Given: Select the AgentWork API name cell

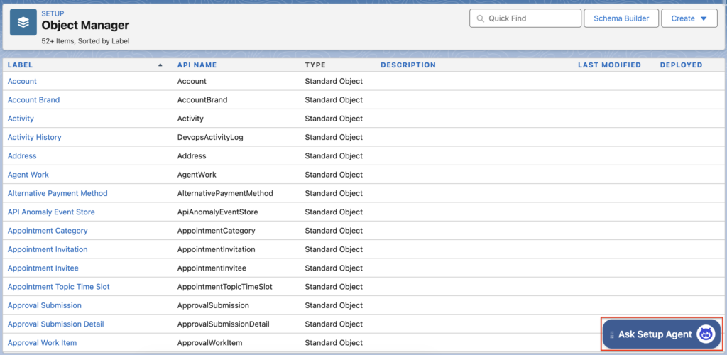Looking at the screenshot, I should click(197, 175).
